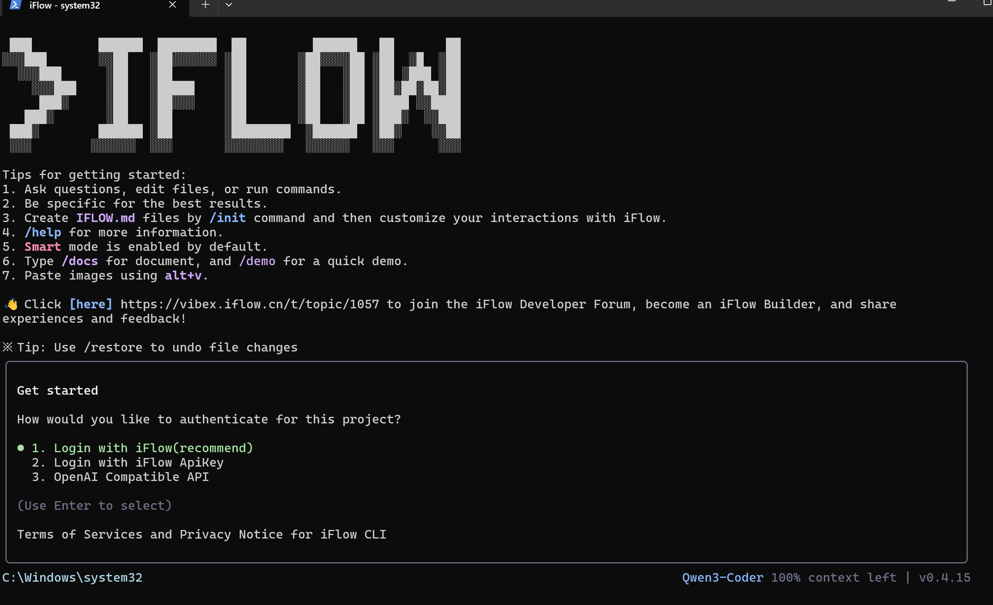
Task: Click the C:\Windows\system32 path in the status bar
Action: pos(72,577)
